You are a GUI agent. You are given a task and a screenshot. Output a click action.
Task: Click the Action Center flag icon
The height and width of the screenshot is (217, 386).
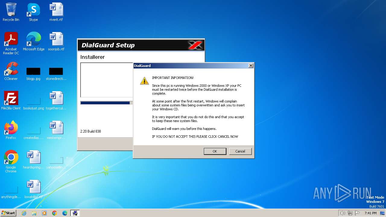(x=358, y=213)
